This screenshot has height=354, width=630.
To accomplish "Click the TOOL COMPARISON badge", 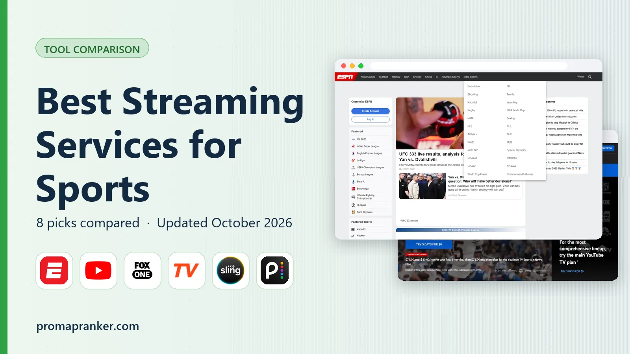I will pyautogui.click(x=92, y=48).
